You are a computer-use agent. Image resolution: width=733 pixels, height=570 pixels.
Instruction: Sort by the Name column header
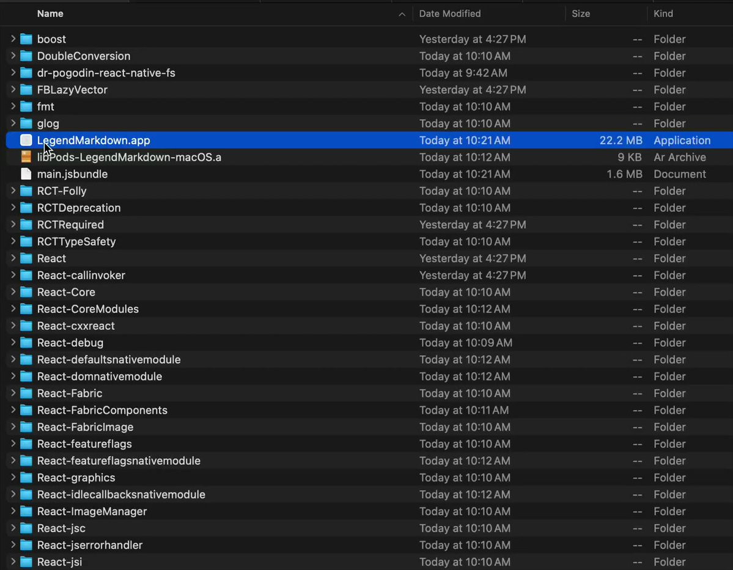pyautogui.click(x=50, y=13)
